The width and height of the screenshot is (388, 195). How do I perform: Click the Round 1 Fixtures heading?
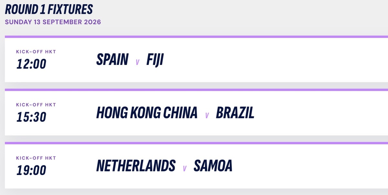[x=49, y=9]
